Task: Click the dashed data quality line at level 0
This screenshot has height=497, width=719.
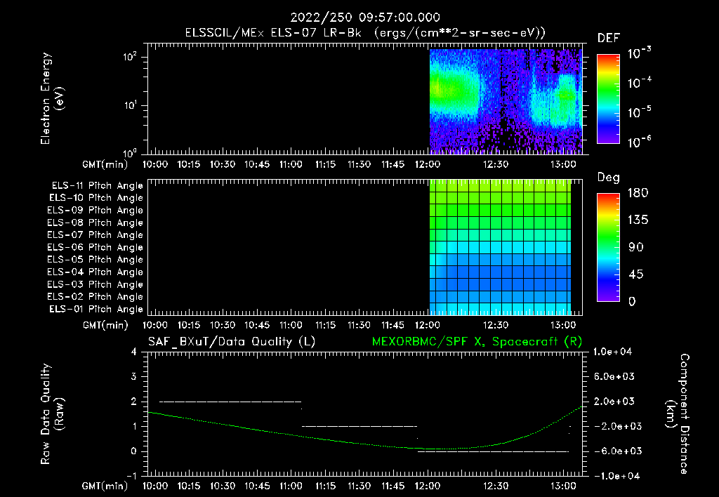Action: tap(494, 451)
